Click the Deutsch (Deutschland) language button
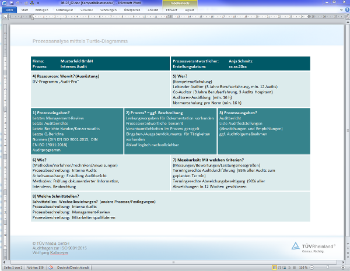This screenshot has width=350, height=271. [73, 267]
